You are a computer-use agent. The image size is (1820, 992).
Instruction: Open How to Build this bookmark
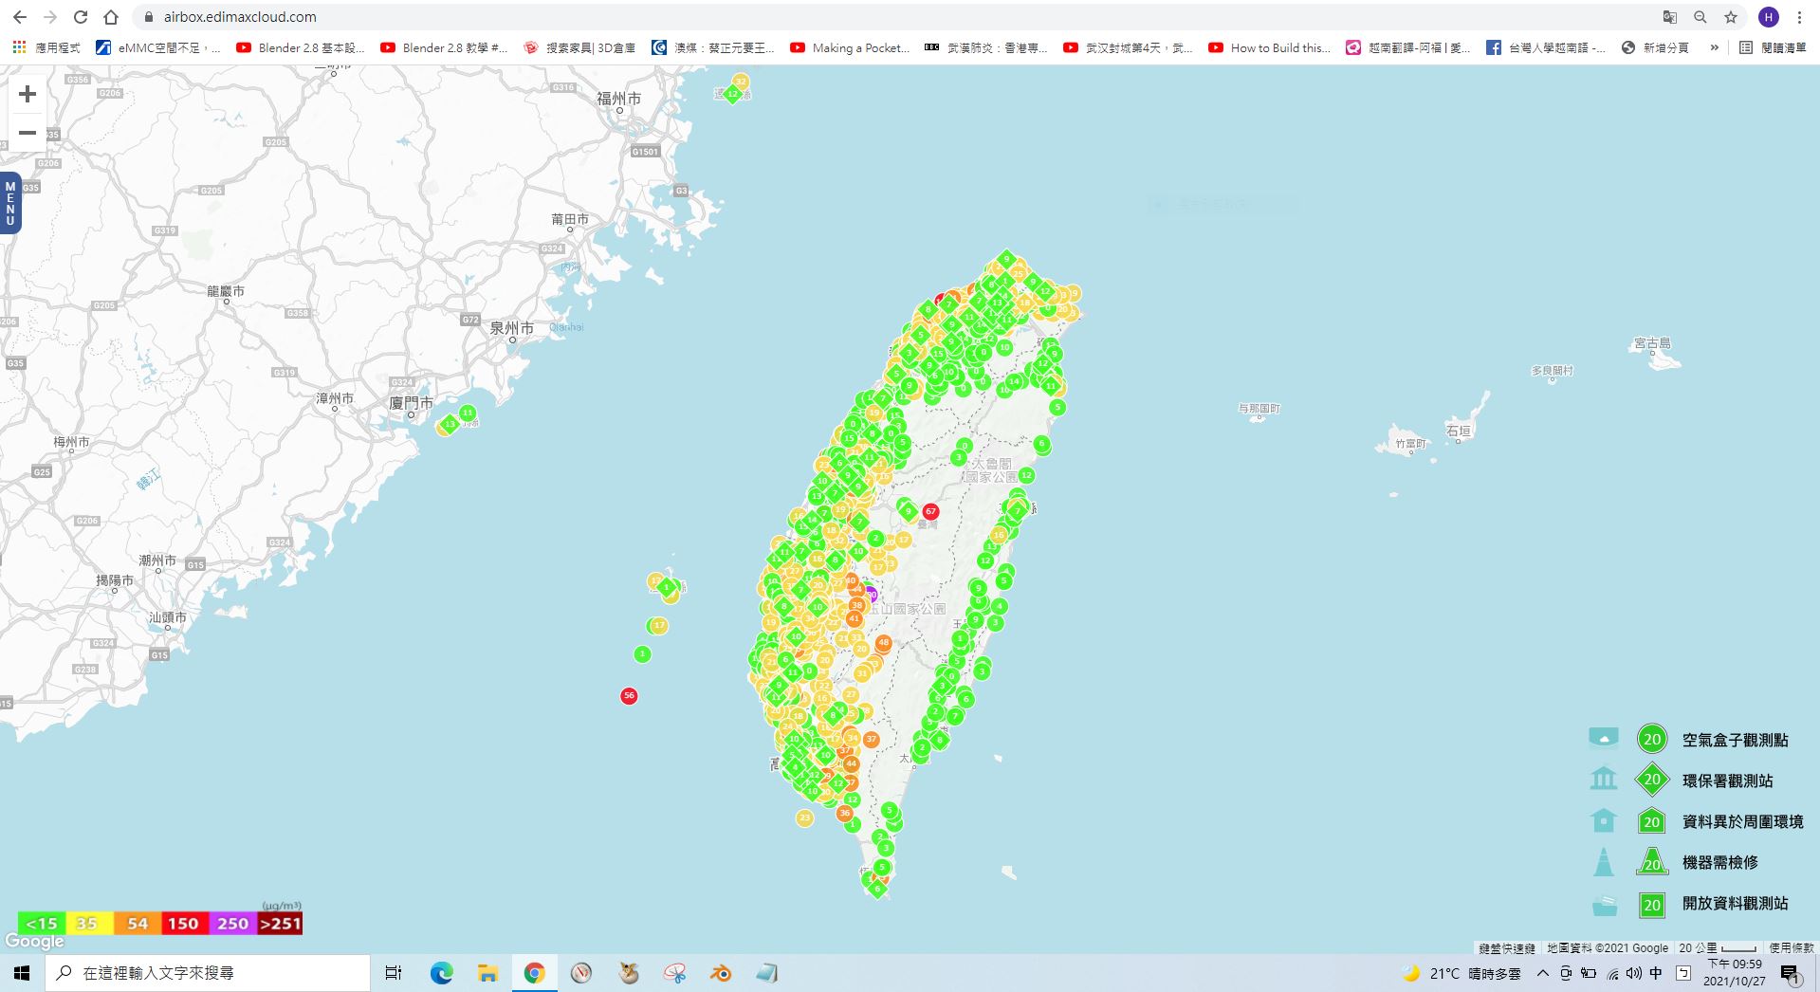[1270, 47]
